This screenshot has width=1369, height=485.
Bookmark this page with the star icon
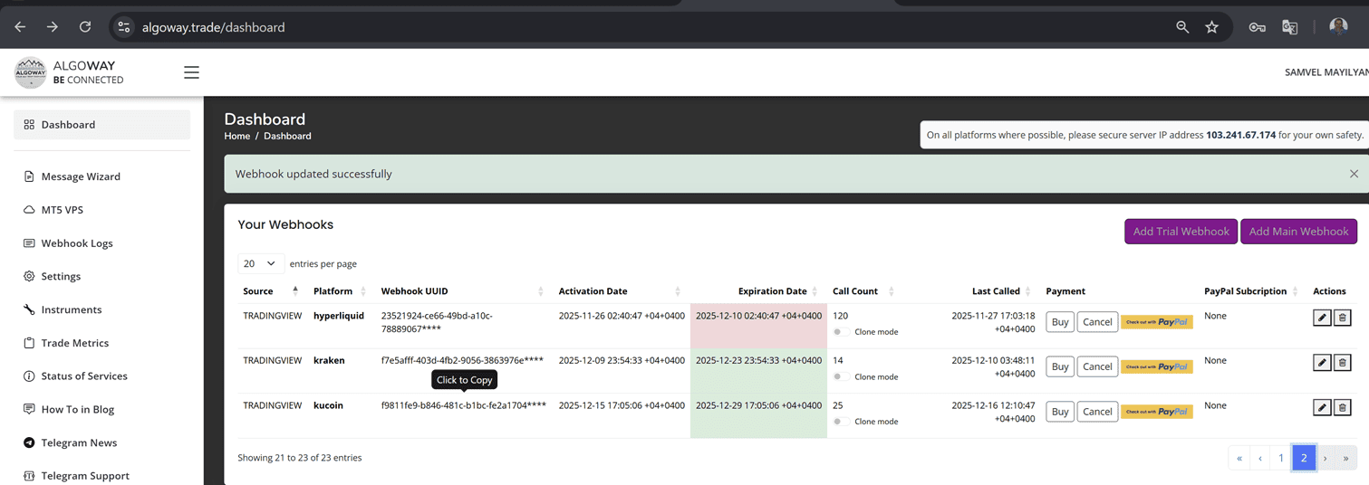(x=1211, y=27)
